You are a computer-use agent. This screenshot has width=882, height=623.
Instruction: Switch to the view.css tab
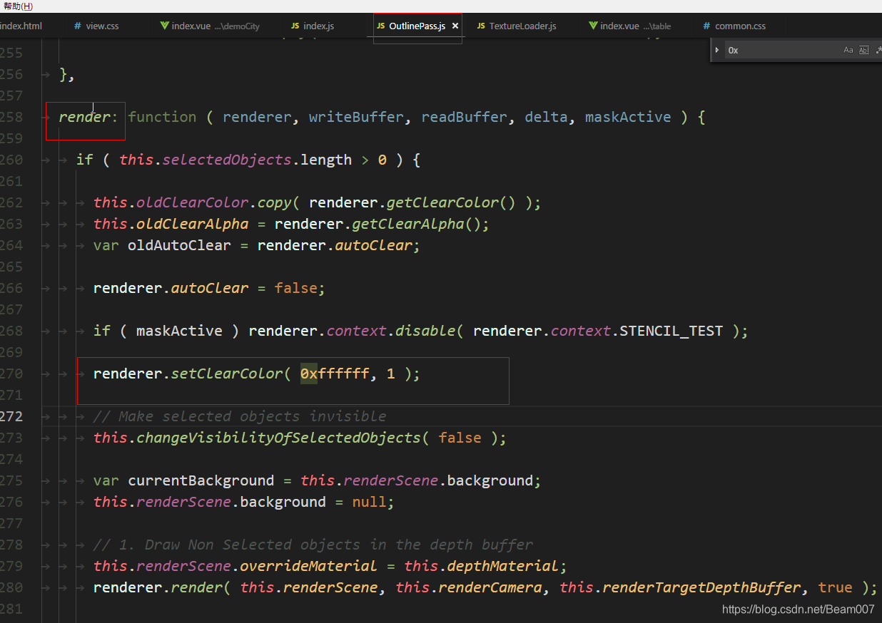coord(103,26)
